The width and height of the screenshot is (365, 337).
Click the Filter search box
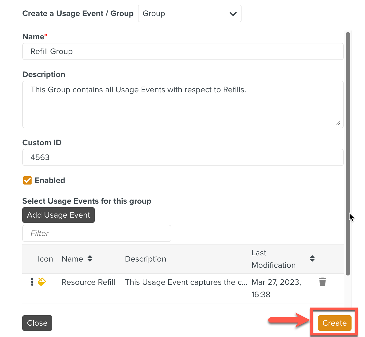[x=97, y=233]
